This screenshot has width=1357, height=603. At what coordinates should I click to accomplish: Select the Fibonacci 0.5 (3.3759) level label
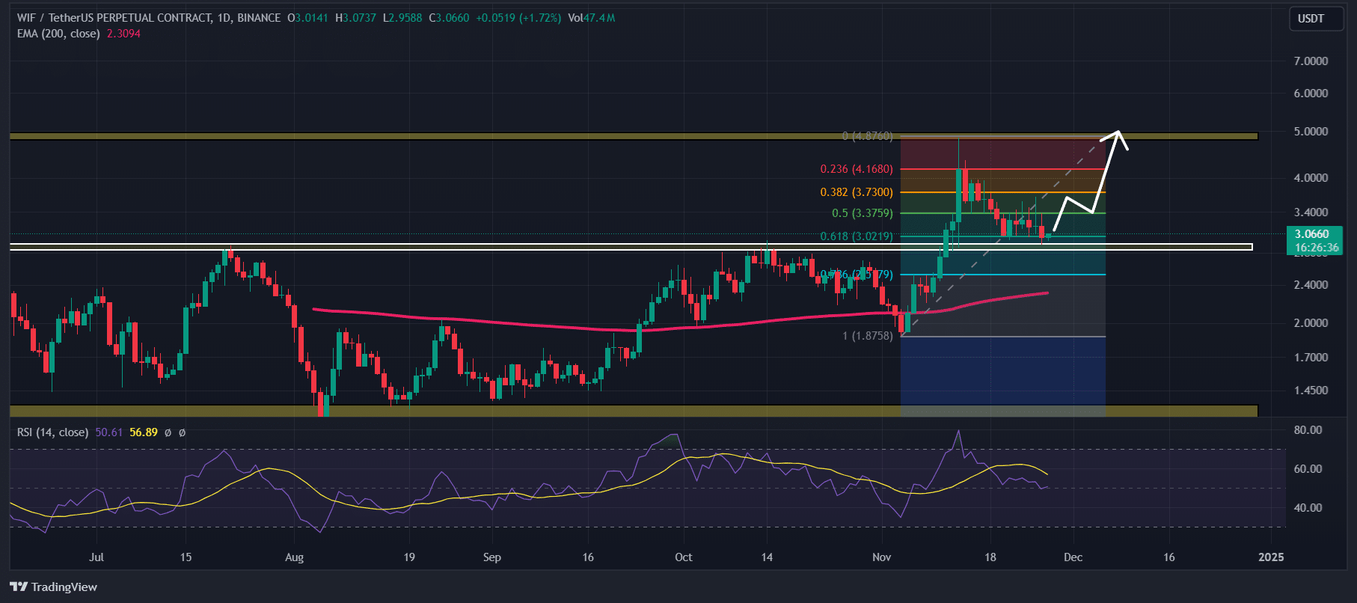pos(863,213)
